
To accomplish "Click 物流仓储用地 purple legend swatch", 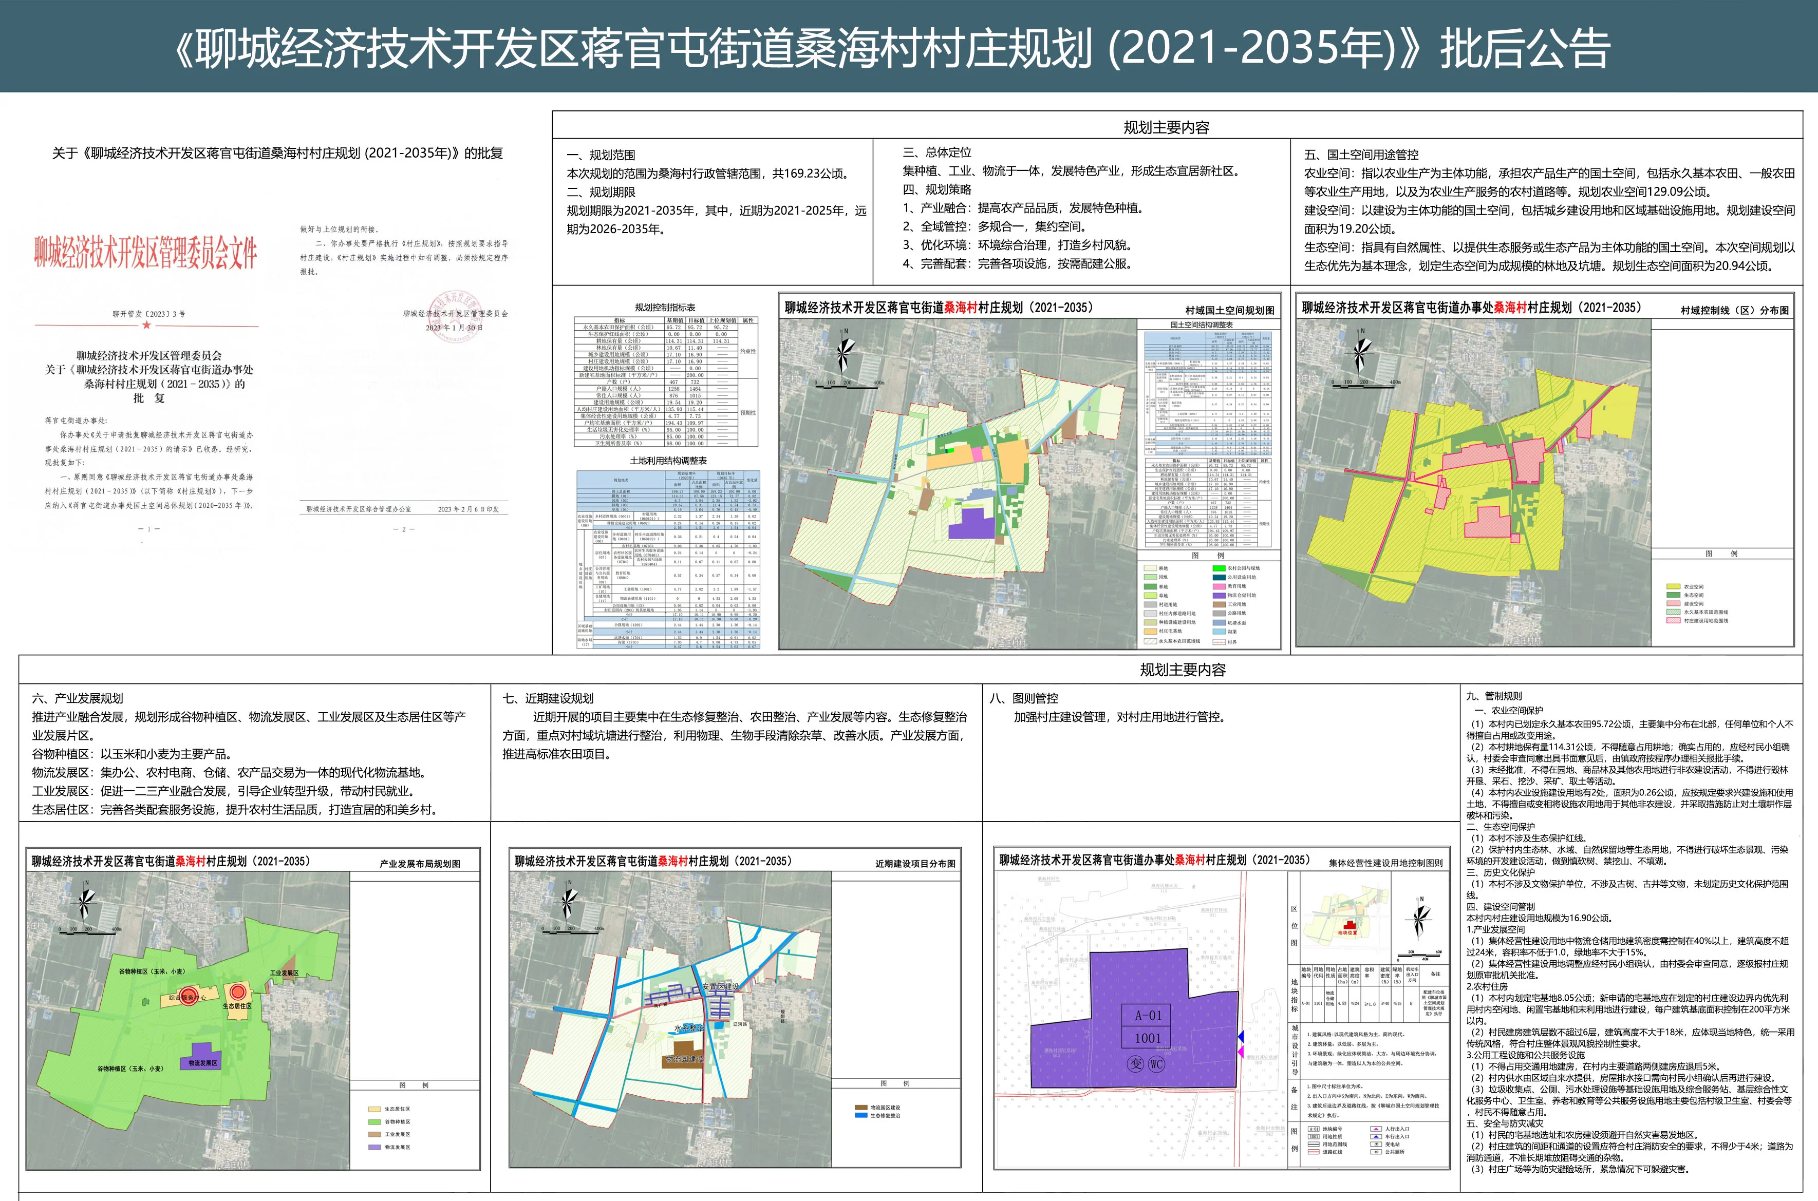I will point(1219,595).
